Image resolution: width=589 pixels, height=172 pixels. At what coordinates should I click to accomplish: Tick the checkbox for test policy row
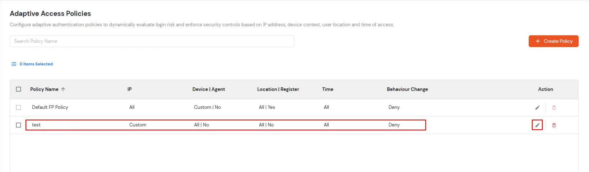click(19, 125)
